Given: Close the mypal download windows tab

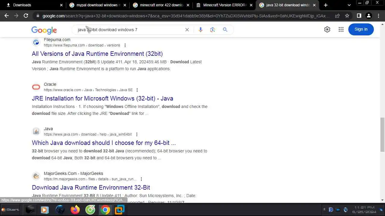Looking at the screenshot, I should click(x=125, y=5).
